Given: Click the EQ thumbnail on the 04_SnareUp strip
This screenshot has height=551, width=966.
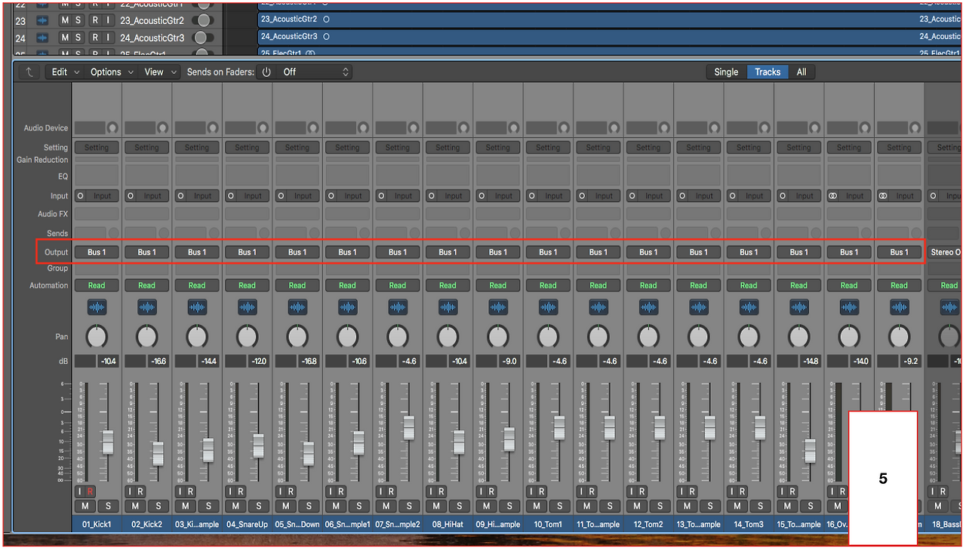Looking at the screenshot, I should point(248,176).
